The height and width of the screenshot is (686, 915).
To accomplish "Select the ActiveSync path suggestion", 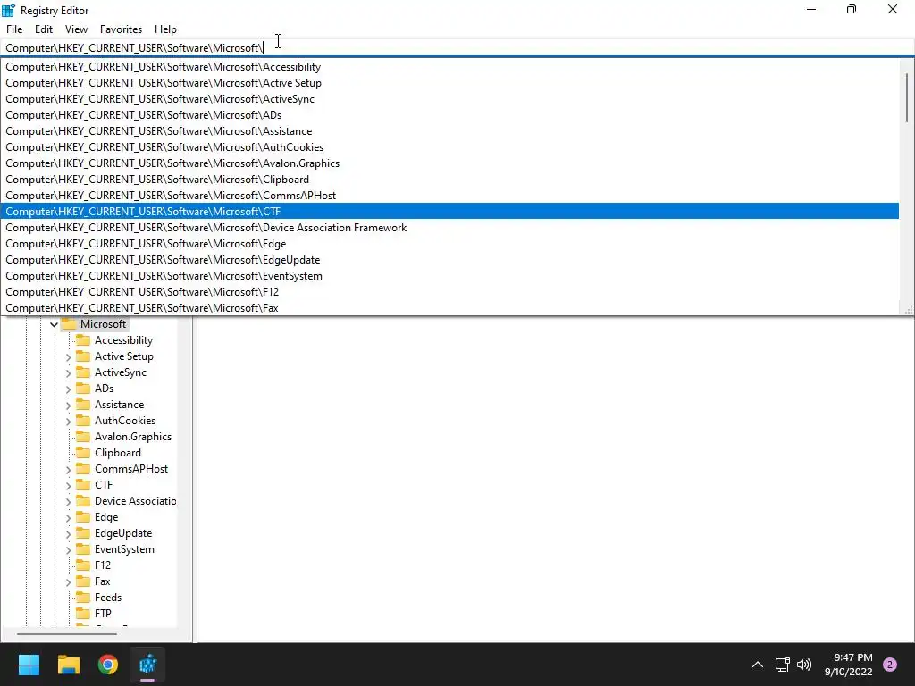I will click(449, 99).
